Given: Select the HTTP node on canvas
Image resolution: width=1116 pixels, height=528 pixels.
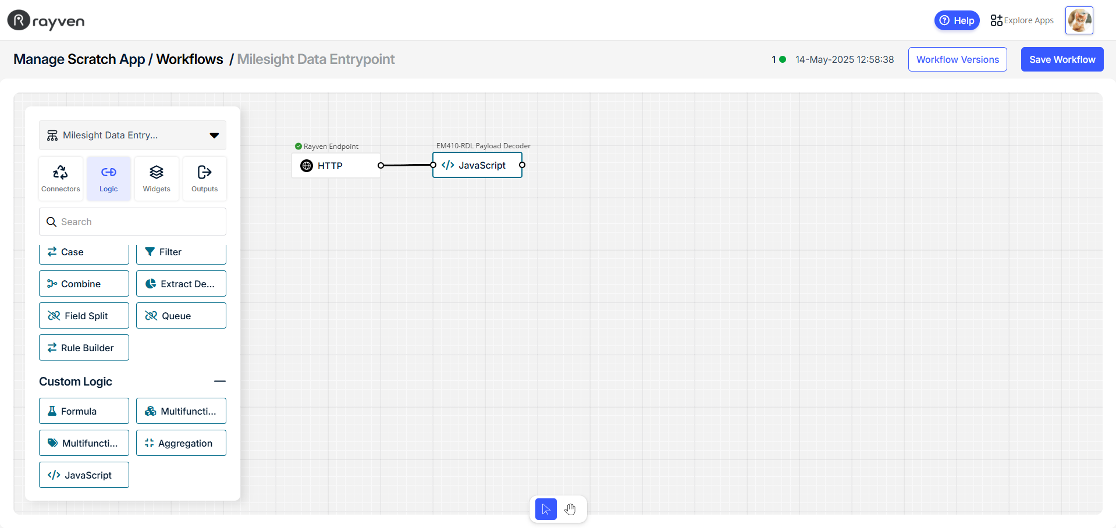Looking at the screenshot, I should [x=336, y=166].
